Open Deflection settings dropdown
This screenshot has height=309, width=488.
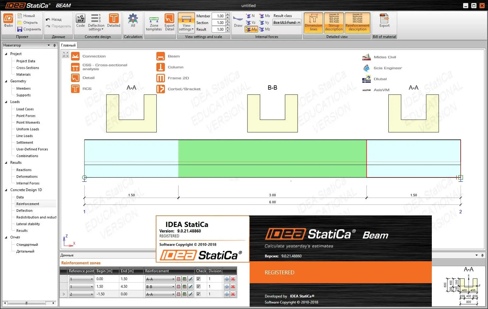(96, 22)
